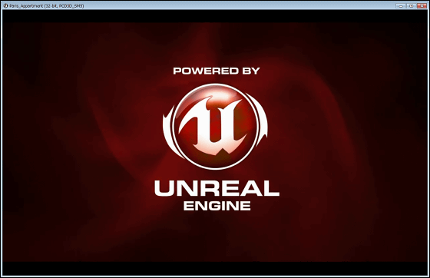Click the Unreal icon in the title bar

(5, 5)
